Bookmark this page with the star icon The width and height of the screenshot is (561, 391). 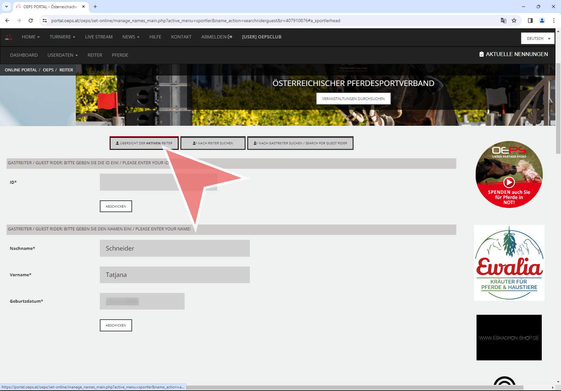click(514, 21)
